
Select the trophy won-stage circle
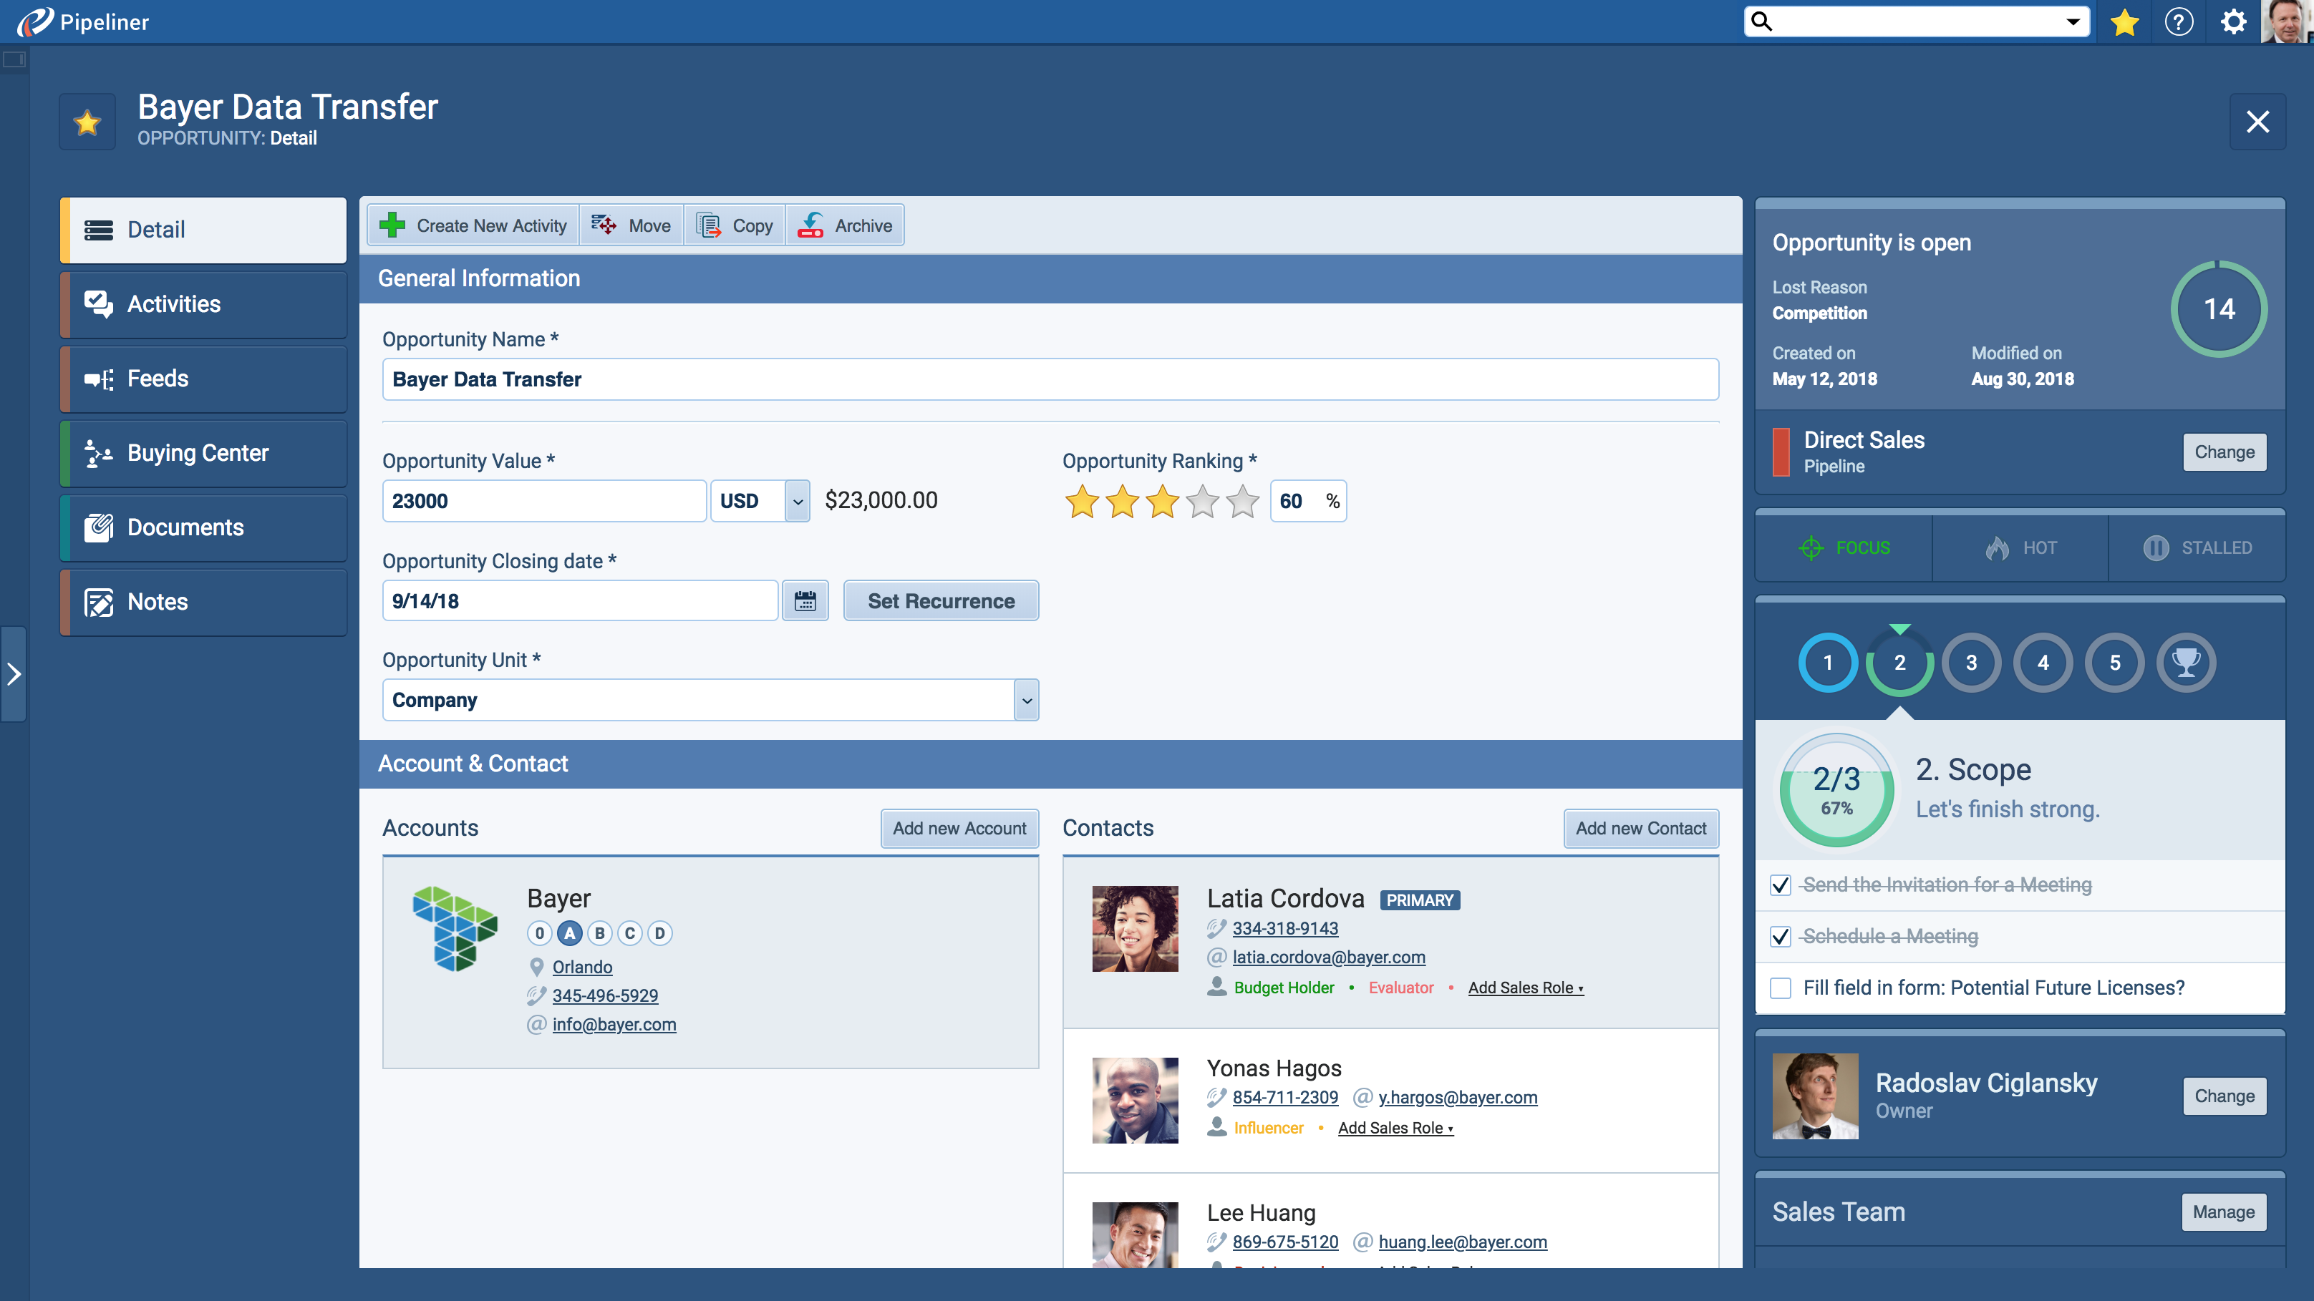pos(2186,663)
